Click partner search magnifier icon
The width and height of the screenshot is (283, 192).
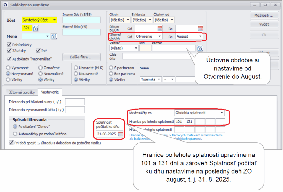pyautogui.click(x=200, y=48)
